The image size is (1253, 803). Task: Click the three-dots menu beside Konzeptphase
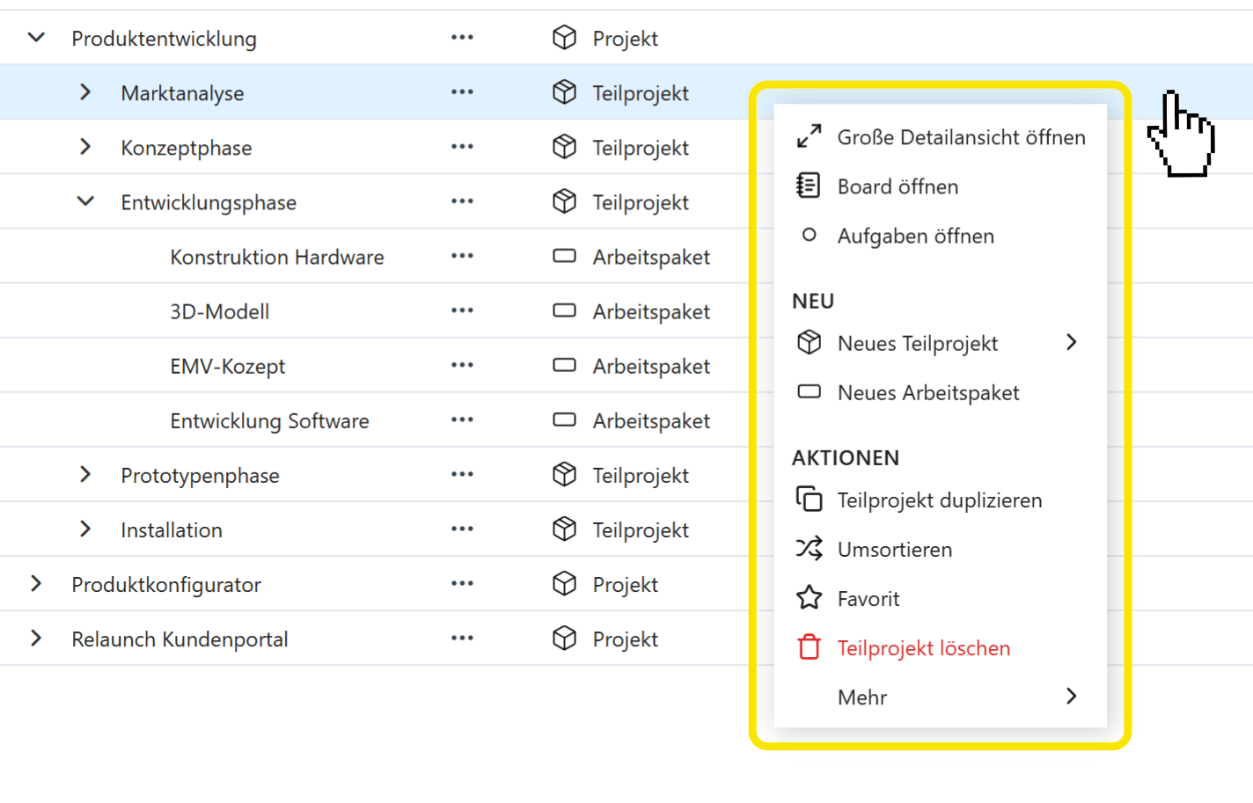[462, 147]
